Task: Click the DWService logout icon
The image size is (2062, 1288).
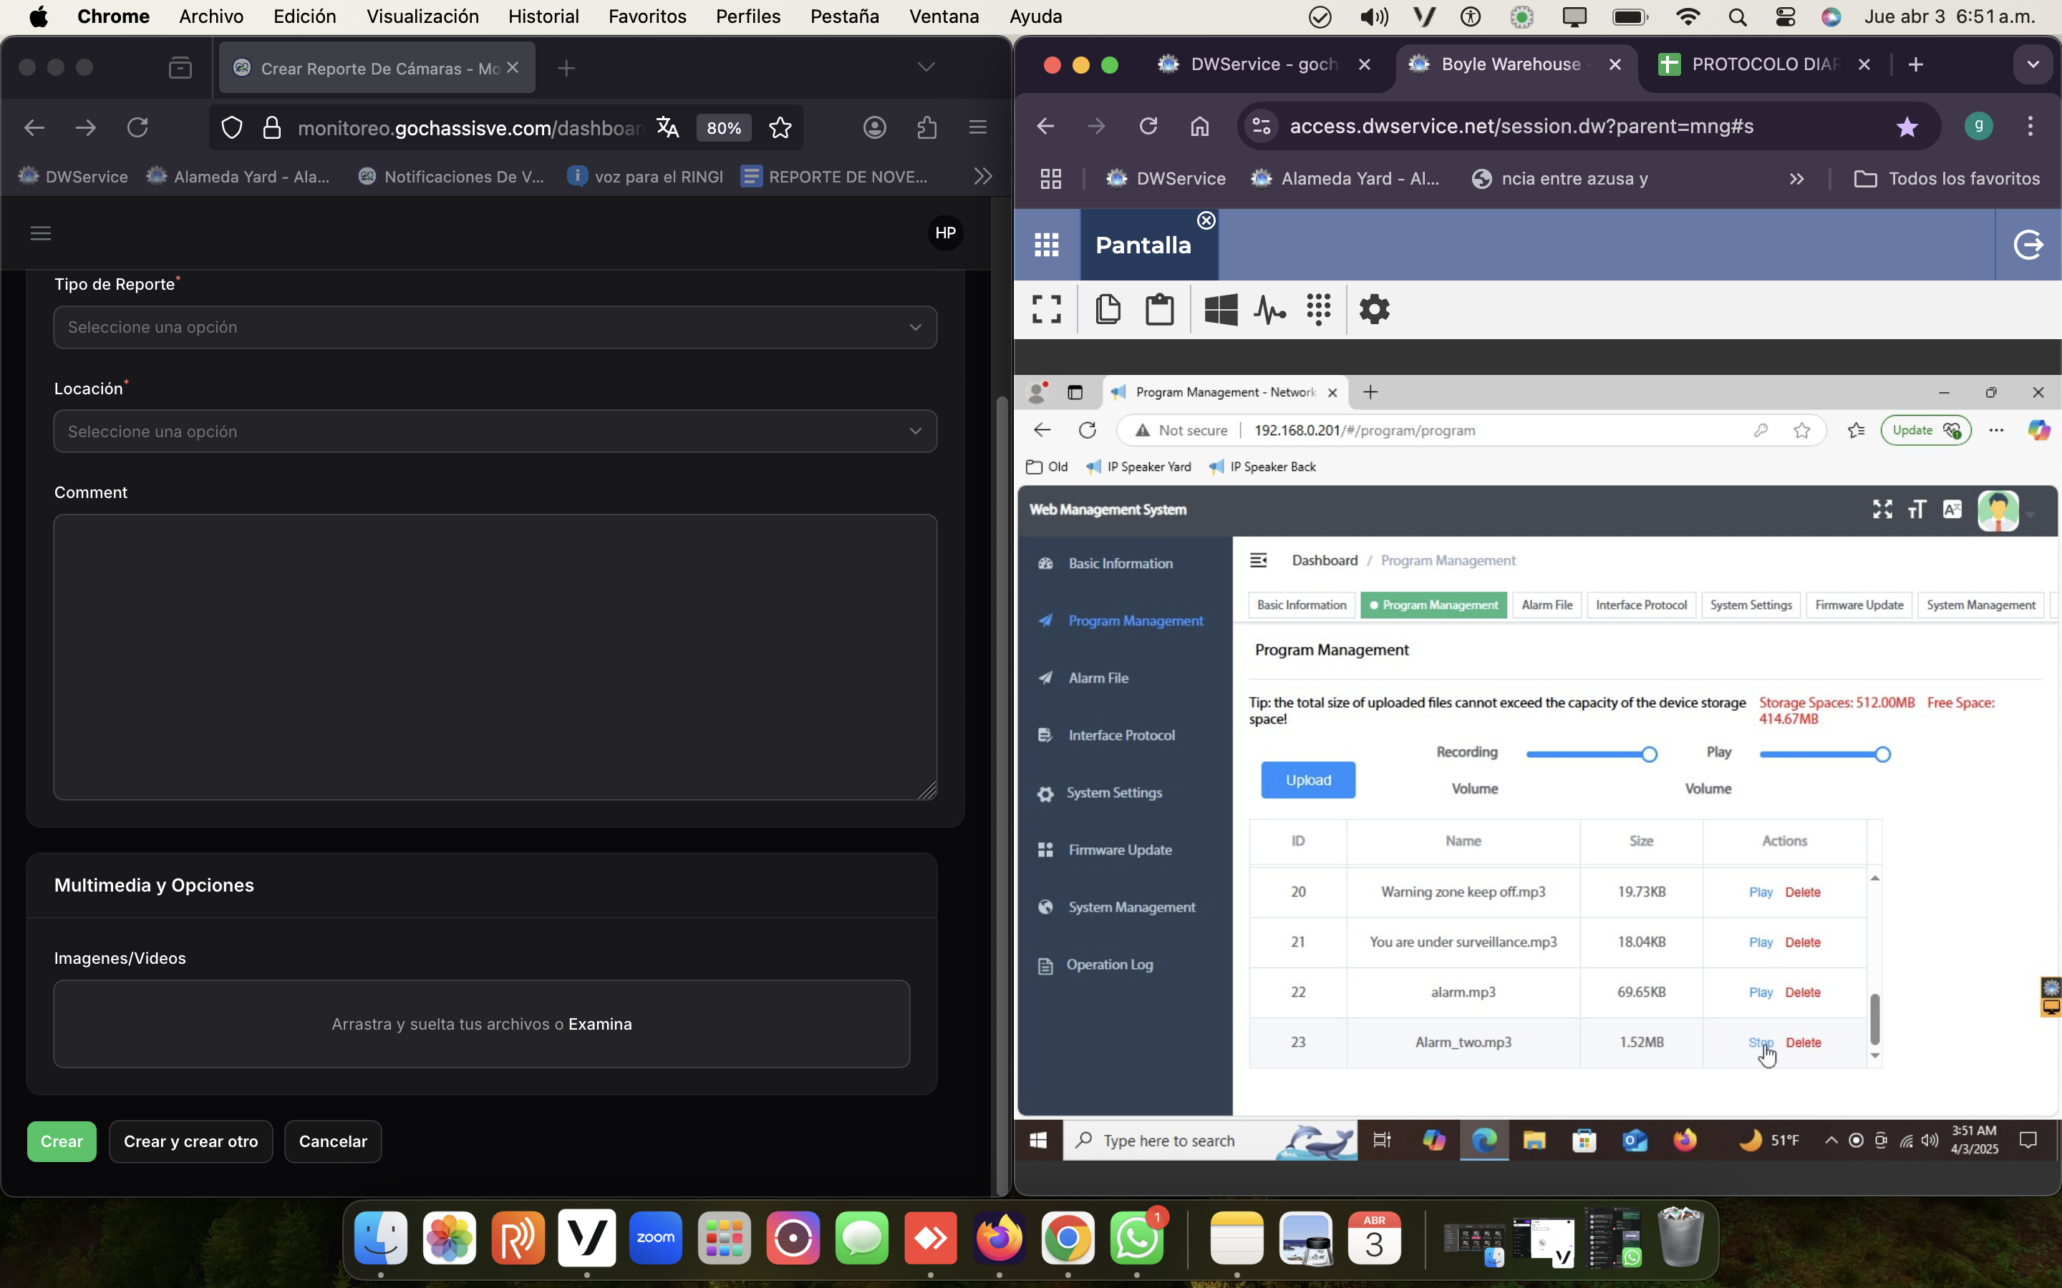Action: [2029, 245]
